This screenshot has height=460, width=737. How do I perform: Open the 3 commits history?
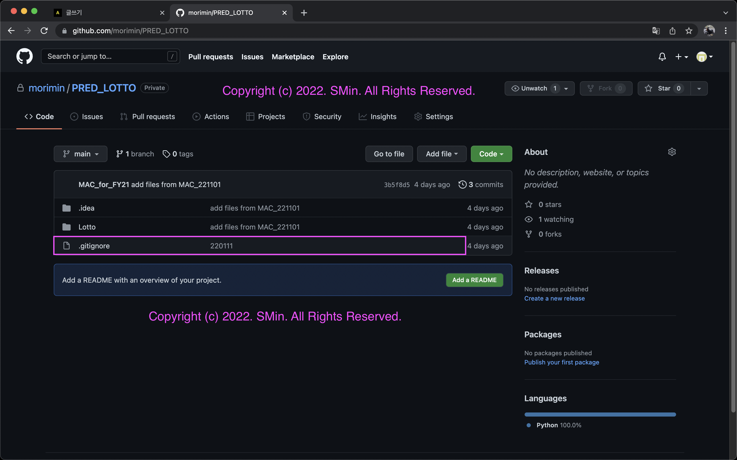tap(481, 184)
